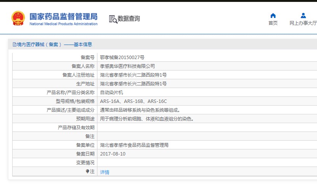Select company name 孝感奥华医疗科技有限公司
Screen dimensions: 317x186
click(x=127, y=66)
